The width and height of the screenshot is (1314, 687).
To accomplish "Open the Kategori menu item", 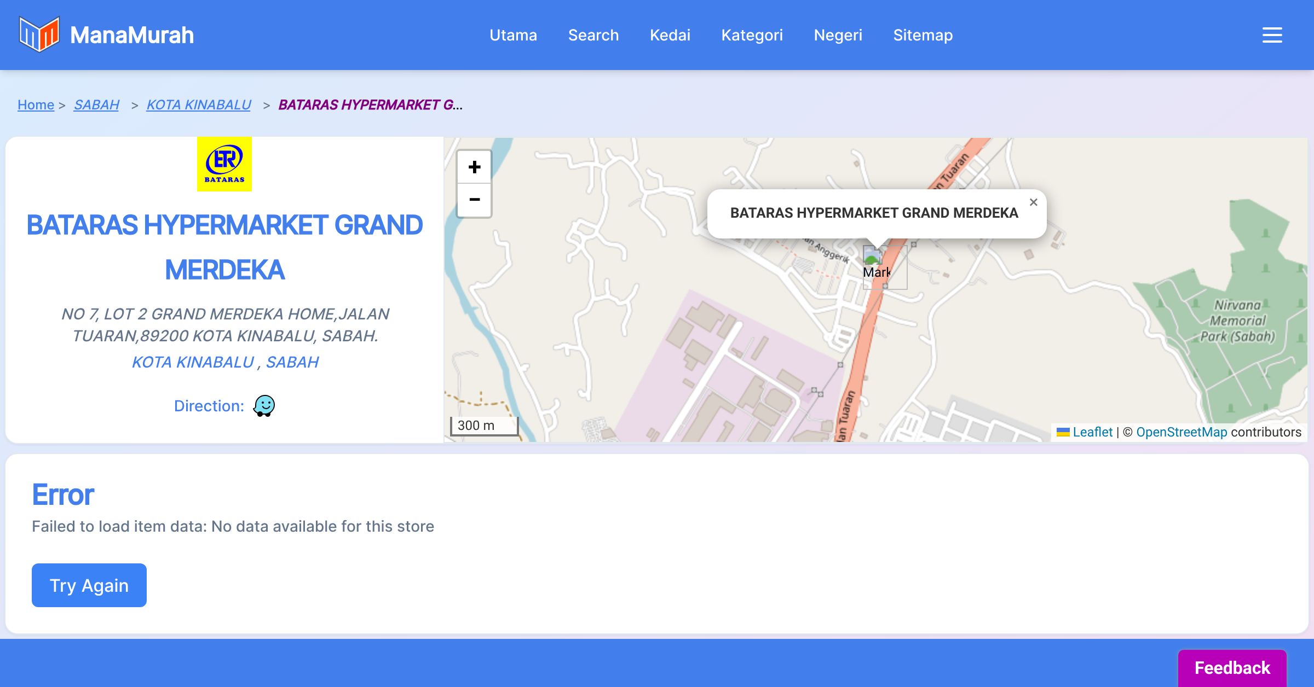I will [x=752, y=35].
